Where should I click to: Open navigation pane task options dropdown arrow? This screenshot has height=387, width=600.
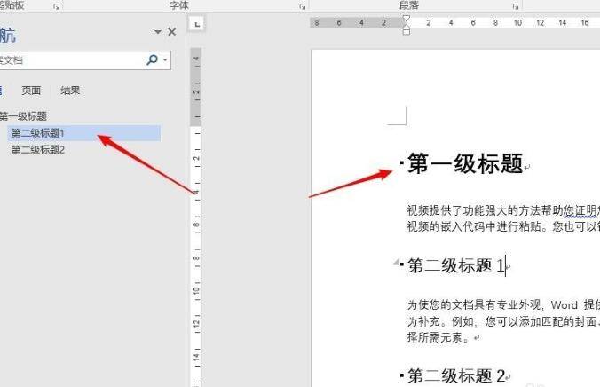[x=158, y=32]
